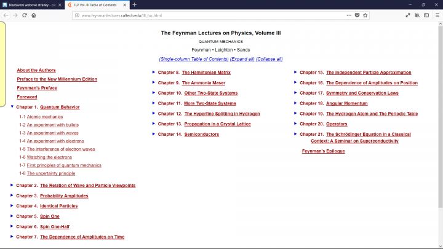Viewport: 443px width, 249px height.
Task: Switch to the Nastavení webové stránky tab
Action: tap(32, 5)
